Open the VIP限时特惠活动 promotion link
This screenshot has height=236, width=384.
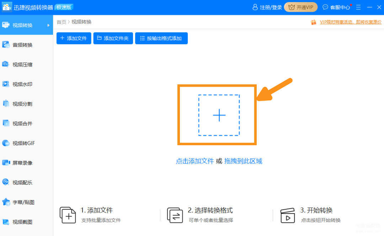pyautogui.click(x=351, y=22)
